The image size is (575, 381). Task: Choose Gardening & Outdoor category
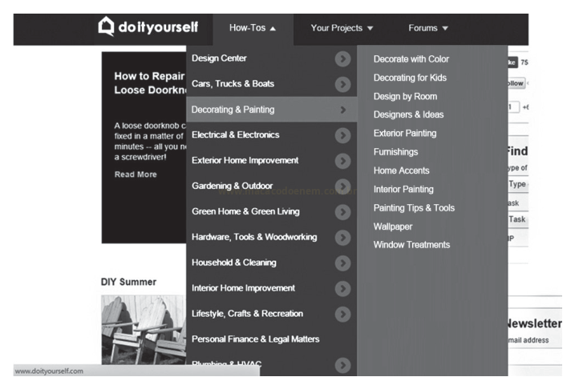(232, 186)
